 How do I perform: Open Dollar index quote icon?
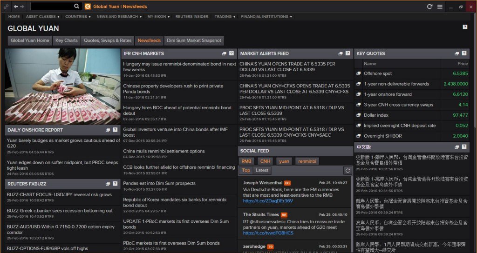click(359, 115)
